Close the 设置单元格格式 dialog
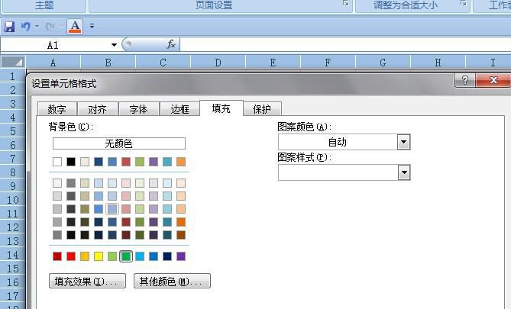The width and height of the screenshot is (511, 309). pyautogui.click(x=493, y=80)
